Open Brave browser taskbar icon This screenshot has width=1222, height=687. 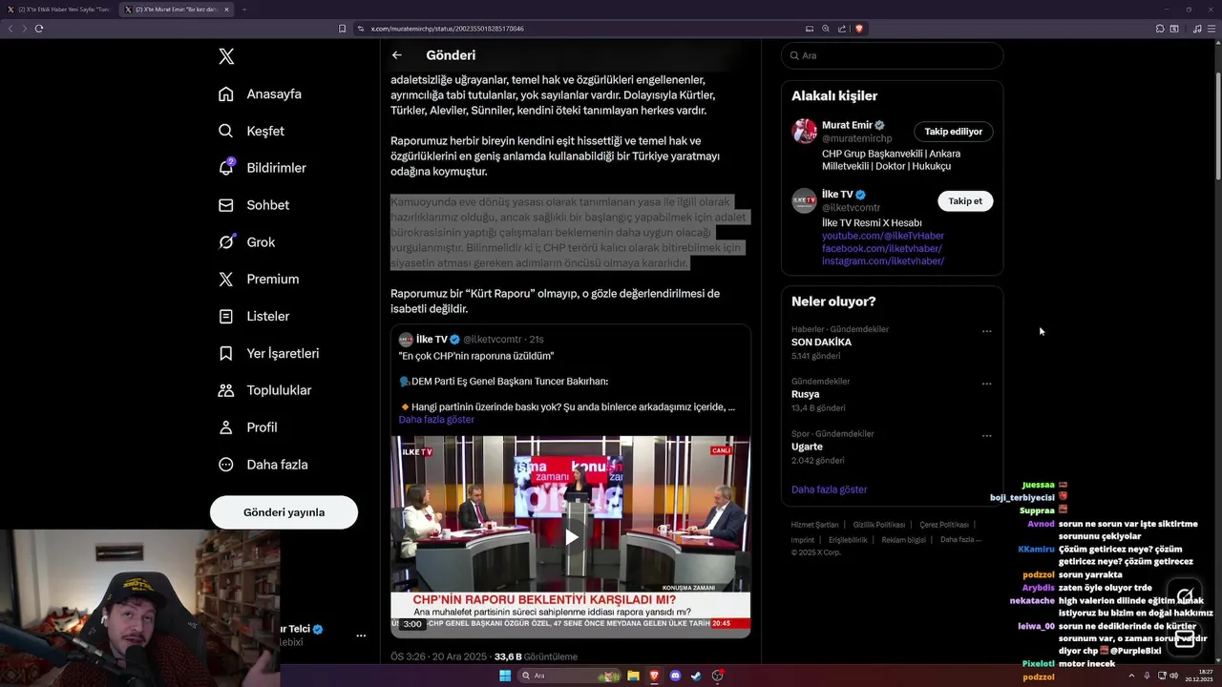point(654,676)
